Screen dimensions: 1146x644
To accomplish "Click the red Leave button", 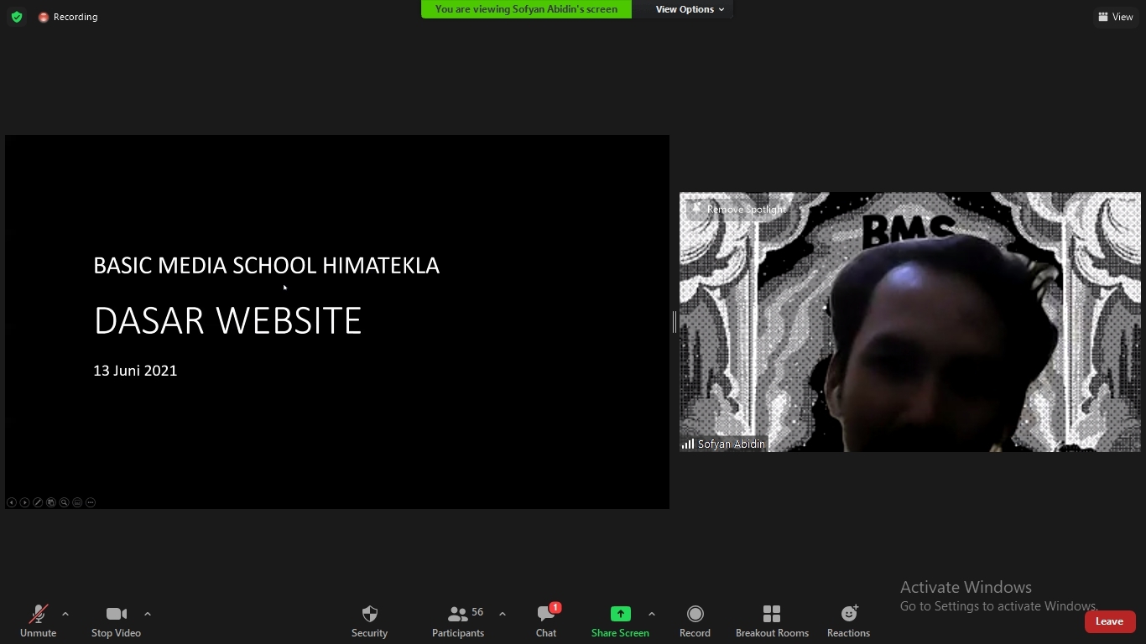I will pos(1109,621).
